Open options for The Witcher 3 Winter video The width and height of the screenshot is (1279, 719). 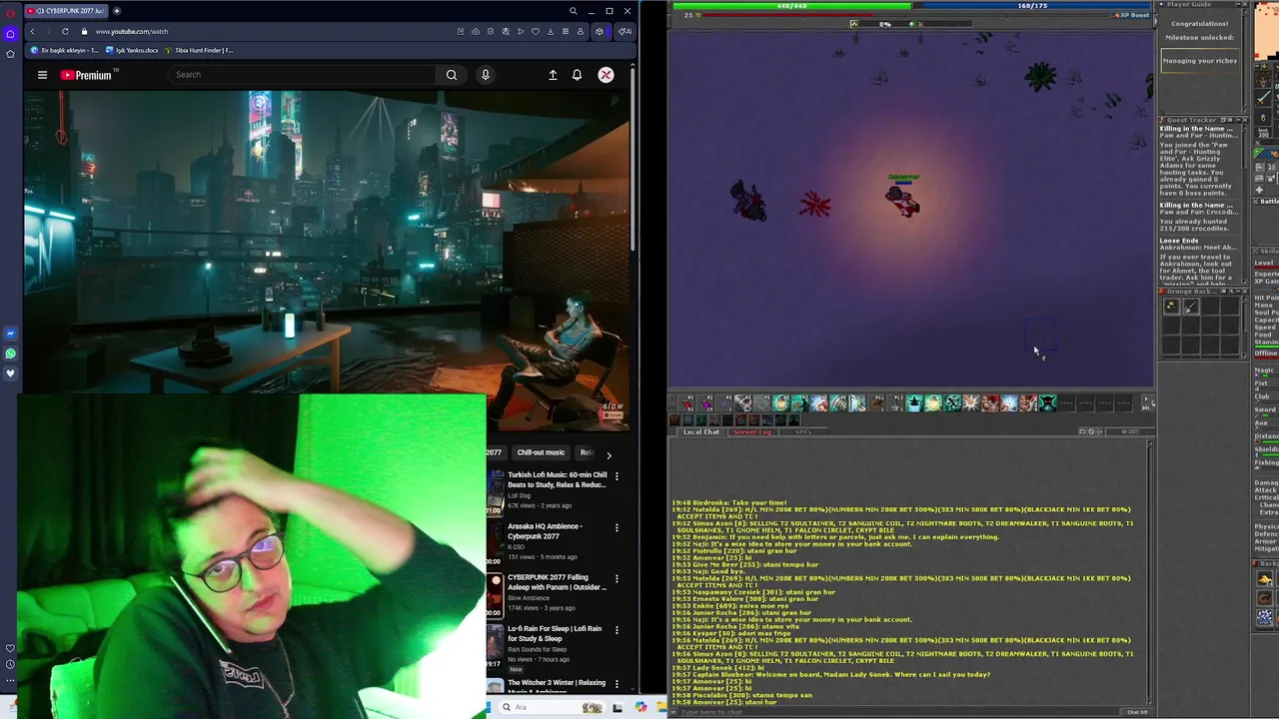[x=617, y=684]
